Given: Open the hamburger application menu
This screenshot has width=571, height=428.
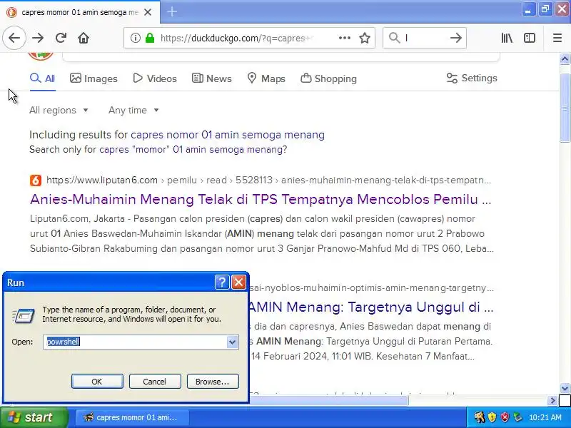Looking at the screenshot, I should pyautogui.click(x=557, y=38).
